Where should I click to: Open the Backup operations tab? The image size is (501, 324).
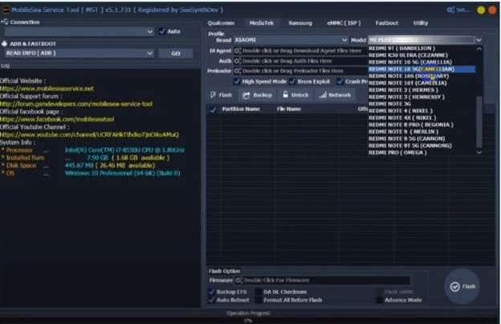257,95
